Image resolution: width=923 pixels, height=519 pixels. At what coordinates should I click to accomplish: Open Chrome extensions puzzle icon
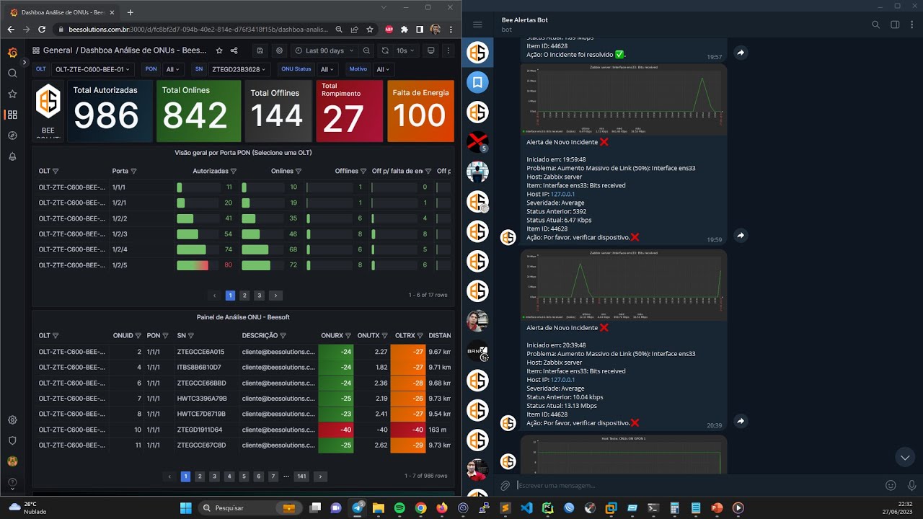404,30
